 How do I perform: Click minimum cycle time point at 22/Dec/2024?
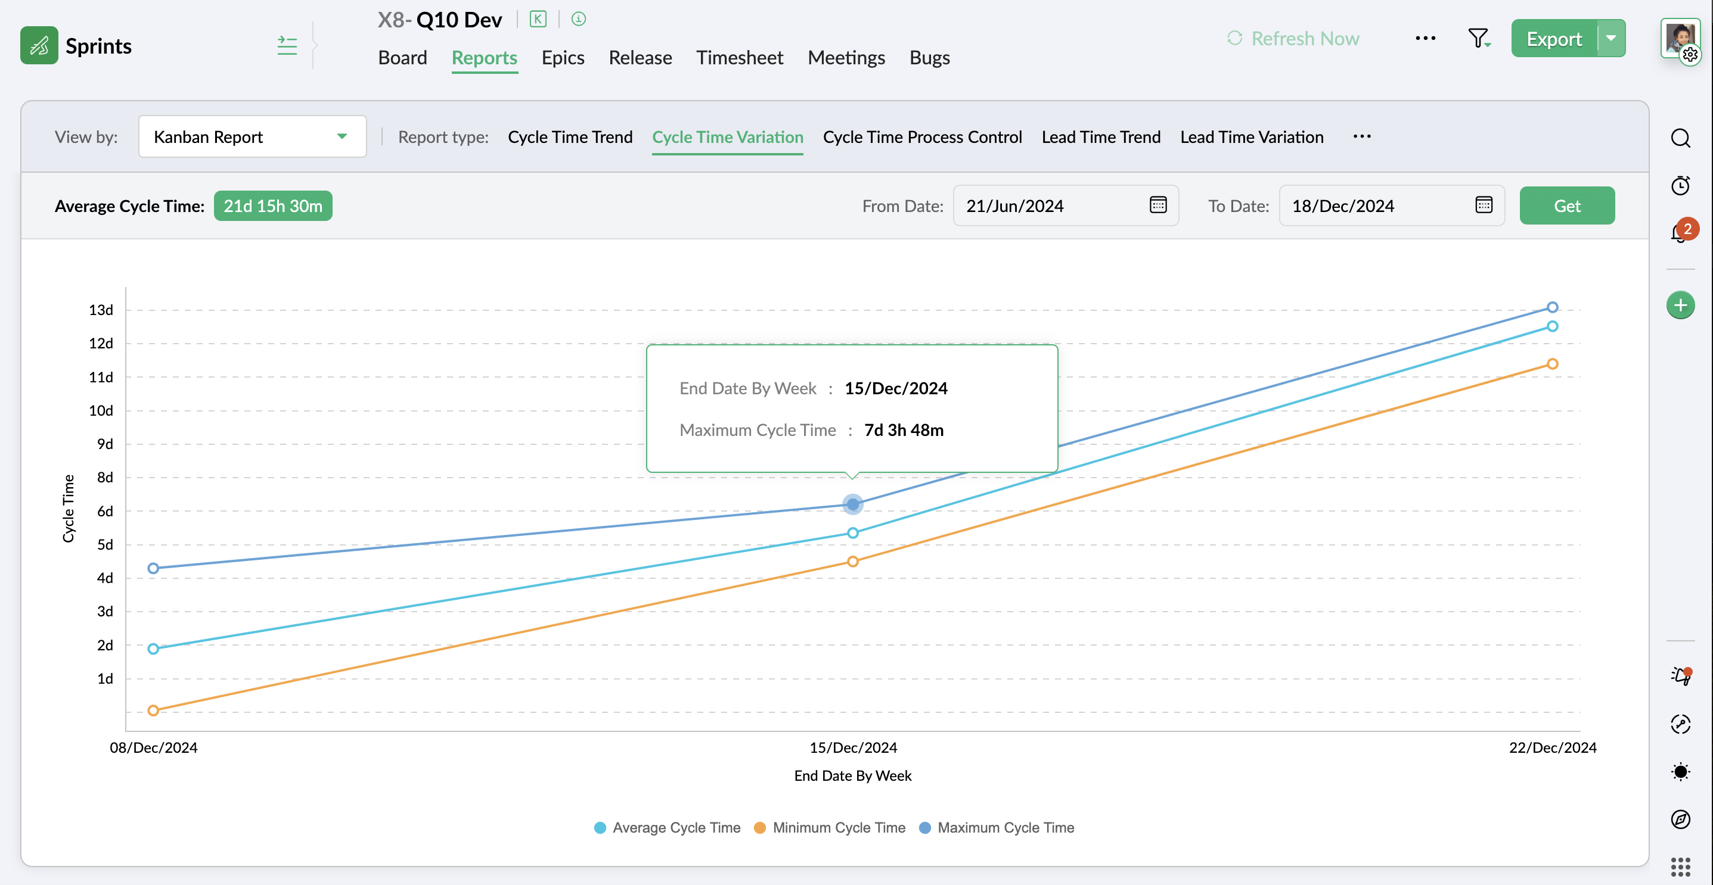(x=1552, y=364)
